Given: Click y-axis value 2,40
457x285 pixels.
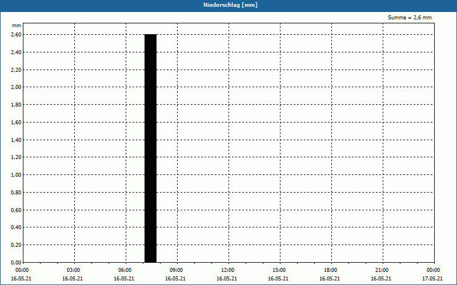Looking at the screenshot, I should 16,52.
